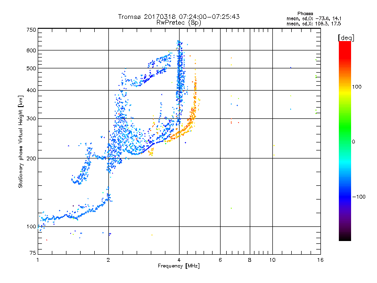Click the '400' y-axis tick label

coord(31,90)
